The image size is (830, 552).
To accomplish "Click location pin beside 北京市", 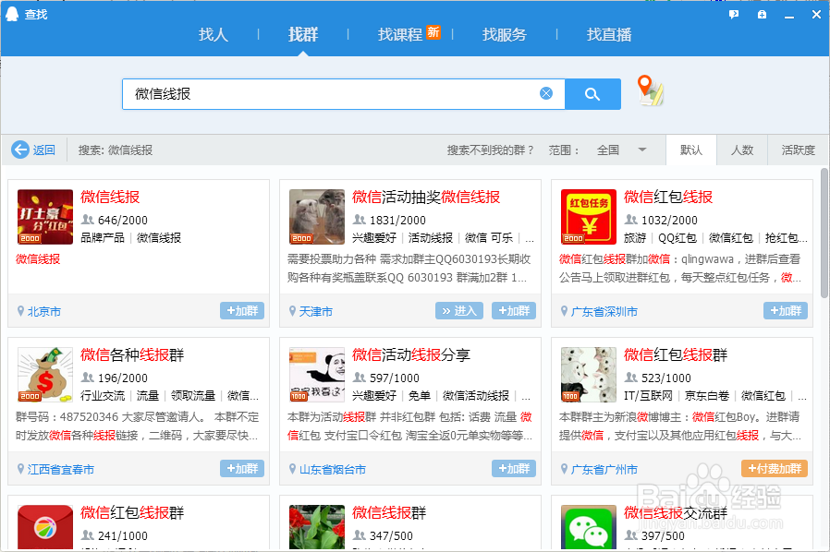I will coord(20,311).
